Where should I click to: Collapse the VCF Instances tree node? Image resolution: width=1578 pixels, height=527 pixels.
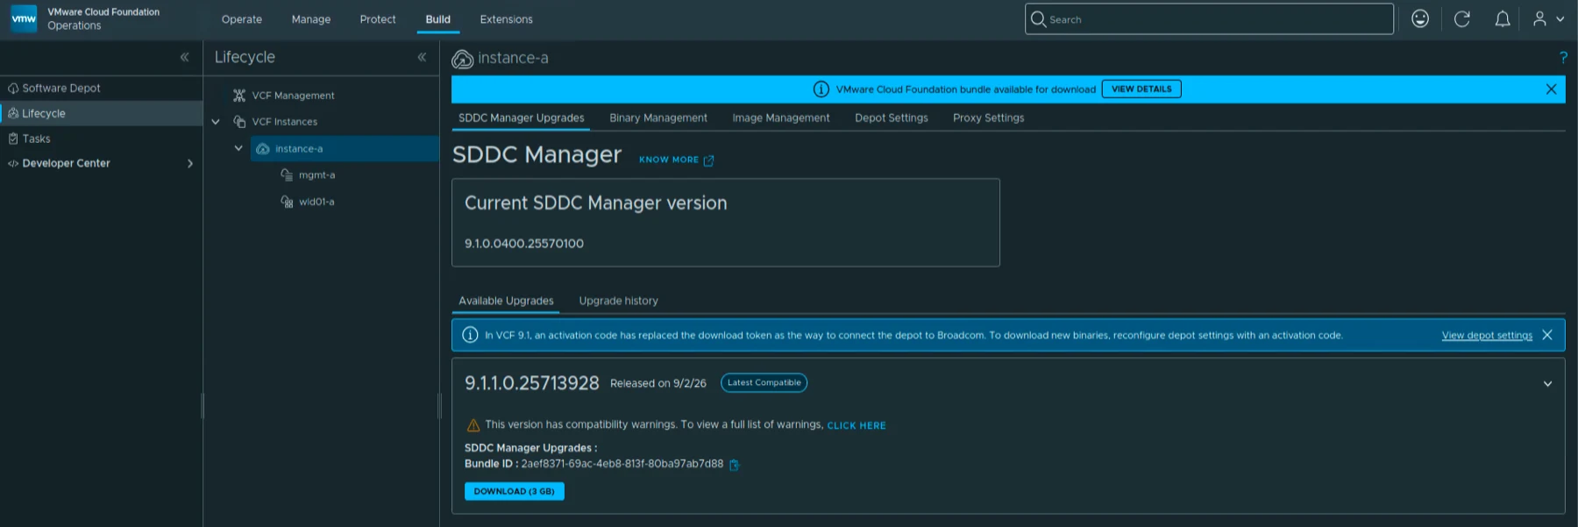pyautogui.click(x=216, y=122)
